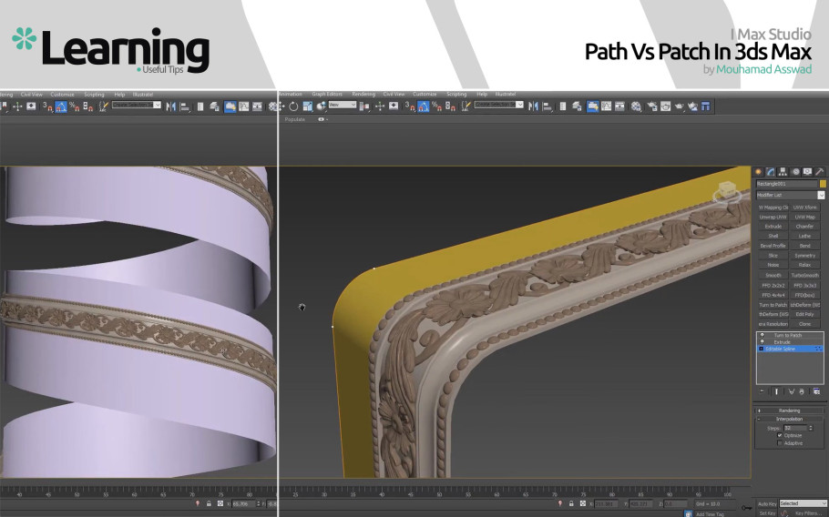Click Keyboard Shortcut Override icon in right window
Image resolution: width=829 pixels, height=517 pixels.
tap(394, 106)
